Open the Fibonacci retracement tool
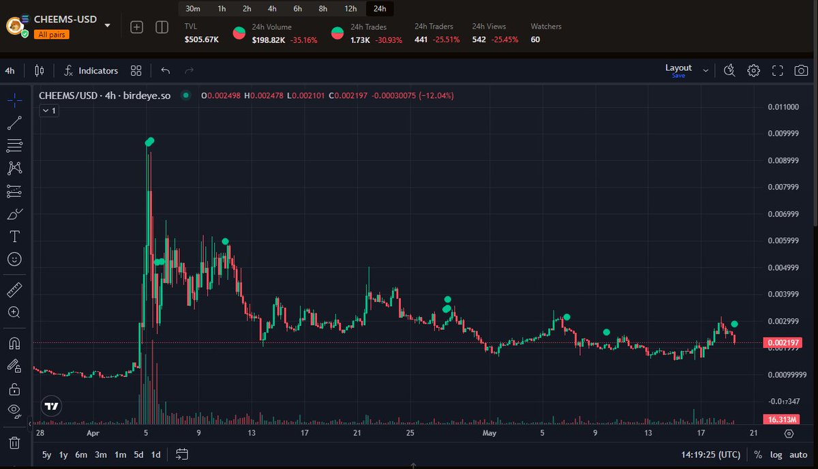 [x=14, y=145]
